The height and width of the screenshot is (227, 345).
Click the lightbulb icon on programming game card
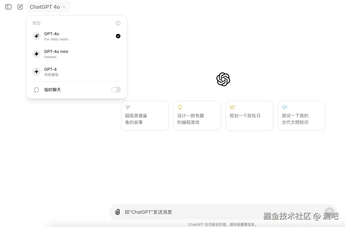[180, 107]
